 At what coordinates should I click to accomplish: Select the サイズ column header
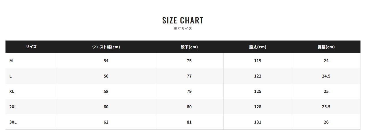[x=31, y=47]
